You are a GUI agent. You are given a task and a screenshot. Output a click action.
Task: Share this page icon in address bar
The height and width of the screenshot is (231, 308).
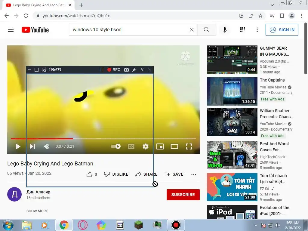pyautogui.click(x=251, y=16)
